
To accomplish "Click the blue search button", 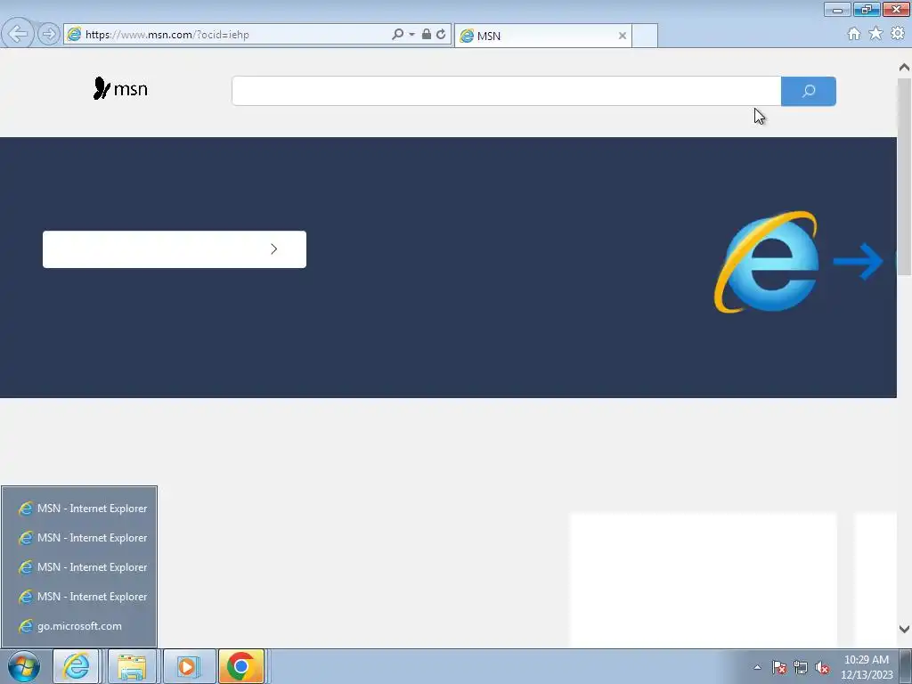I will pyautogui.click(x=809, y=91).
